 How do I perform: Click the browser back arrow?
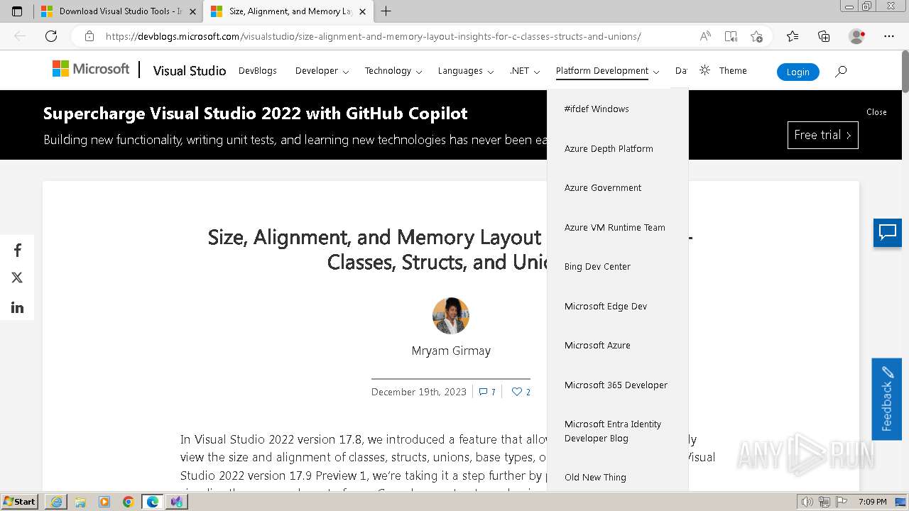[x=20, y=36]
